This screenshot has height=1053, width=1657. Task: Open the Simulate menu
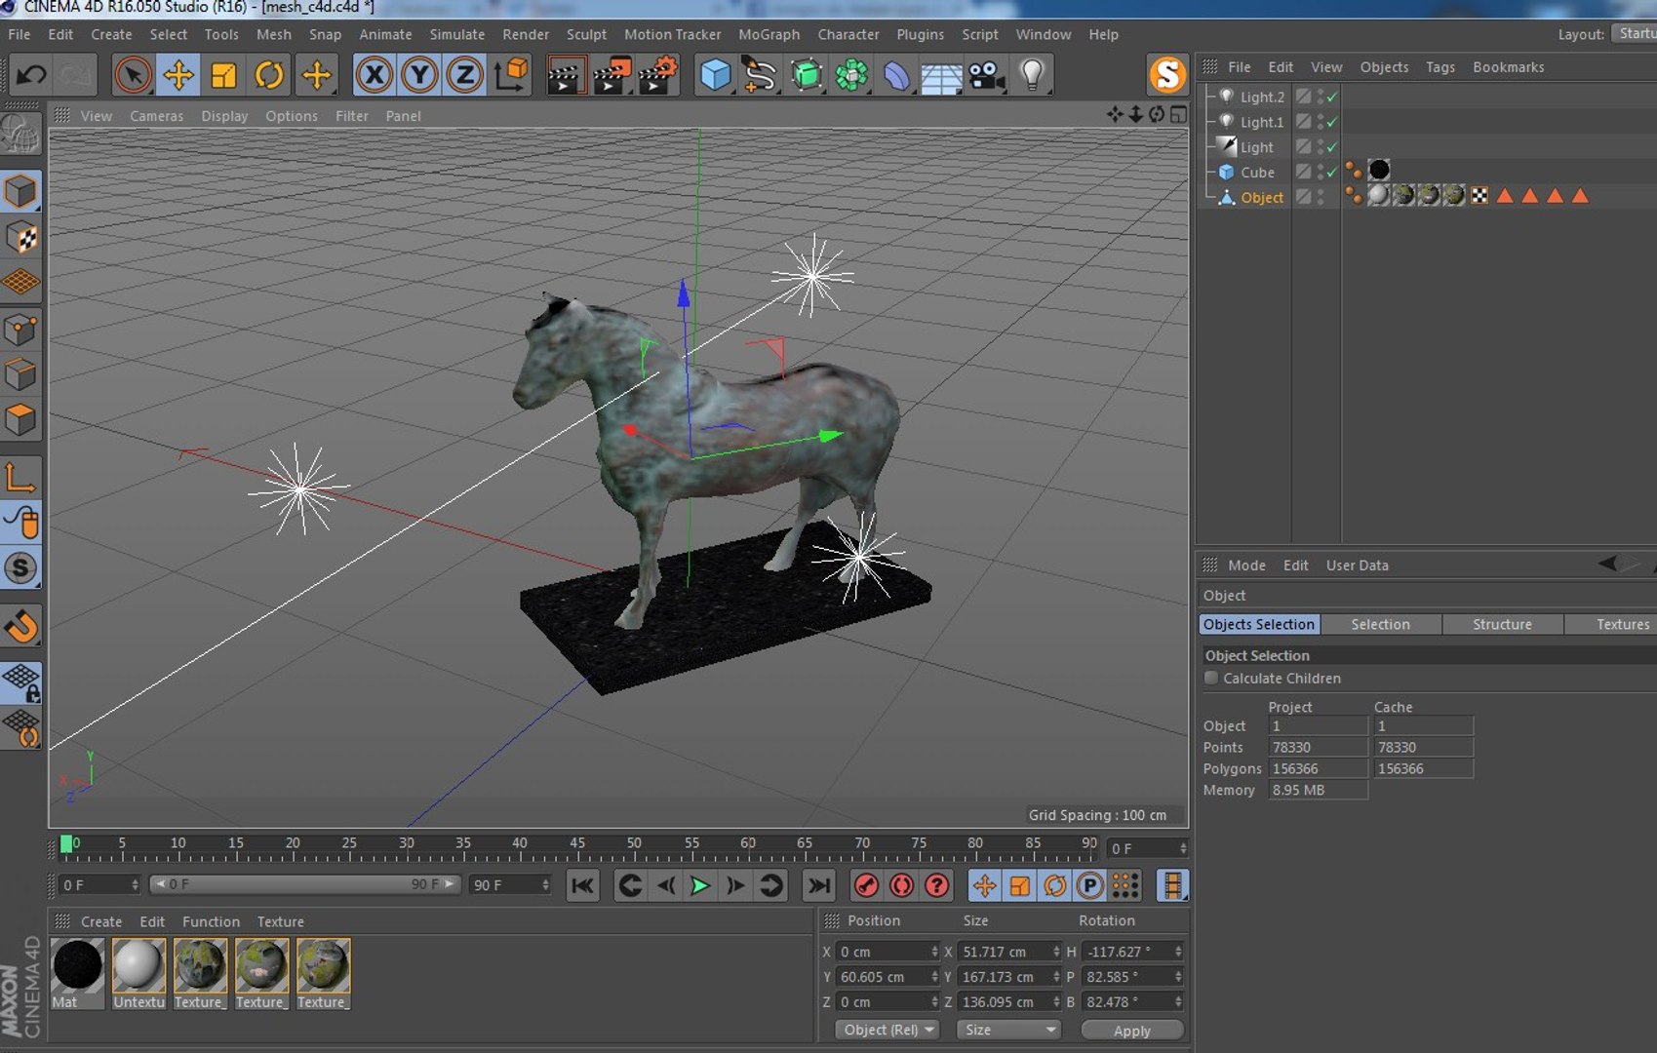coord(456,34)
